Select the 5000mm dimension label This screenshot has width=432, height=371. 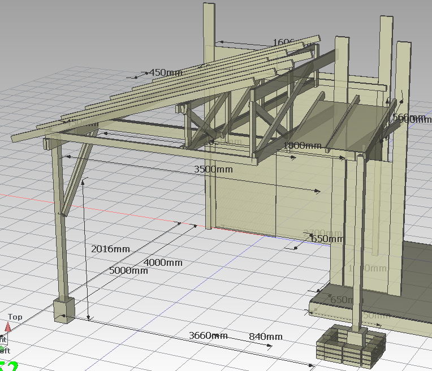128,270
